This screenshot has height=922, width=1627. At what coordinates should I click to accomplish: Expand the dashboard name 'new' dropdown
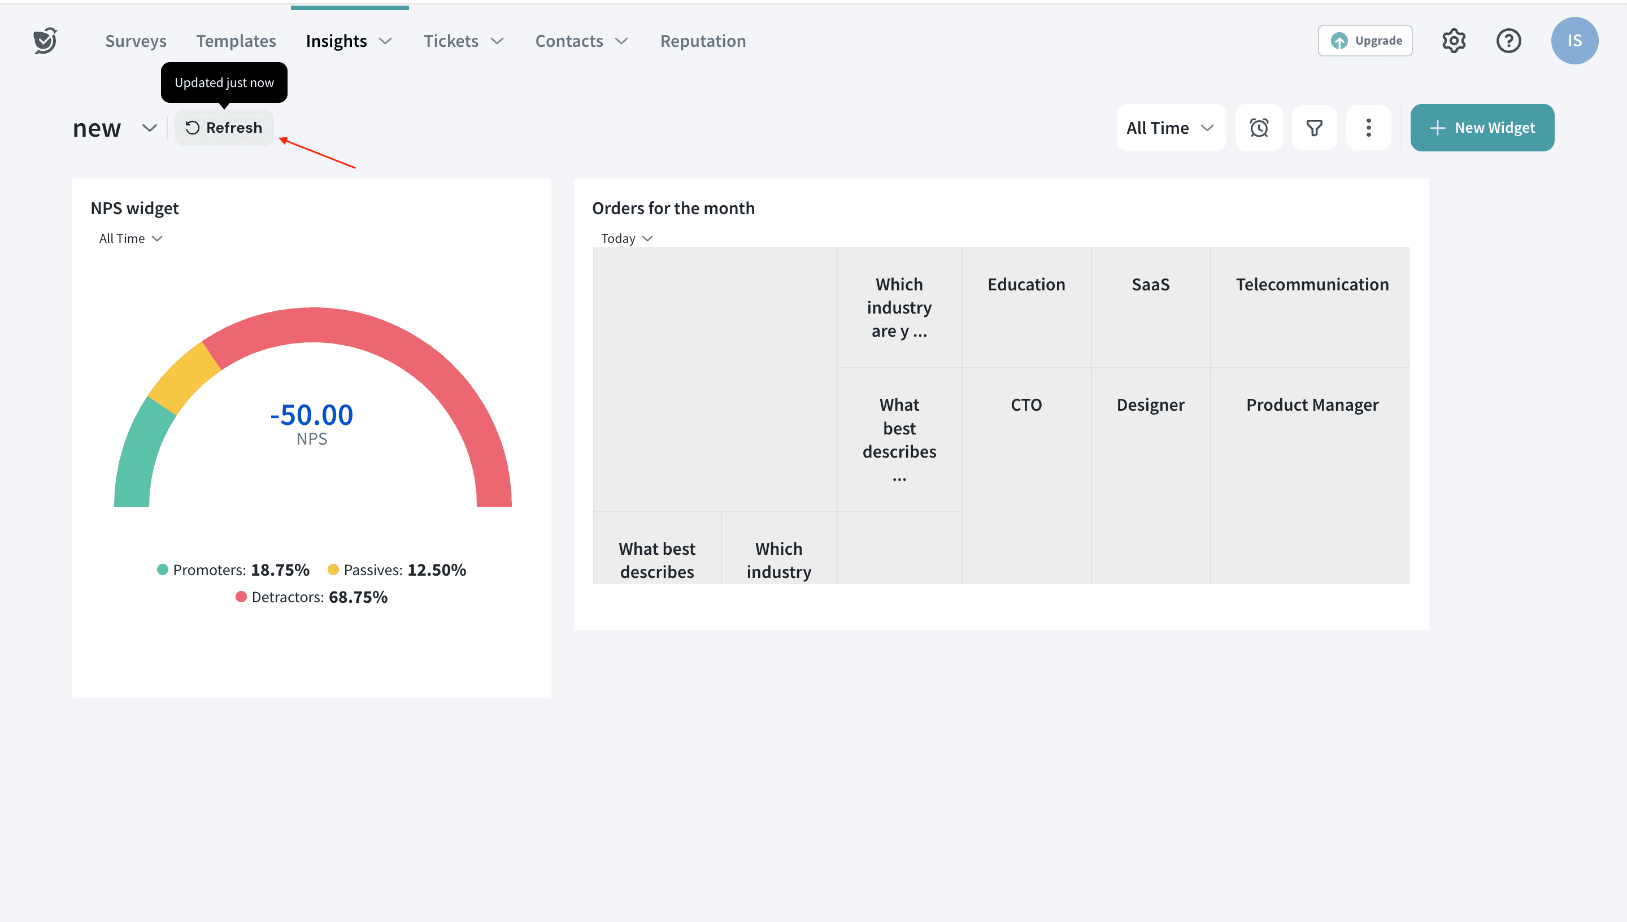149,128
